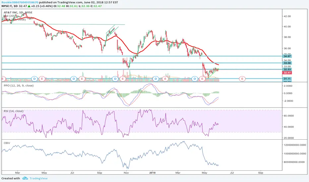Click the H:32.61 high value in header

pos(72,6)
